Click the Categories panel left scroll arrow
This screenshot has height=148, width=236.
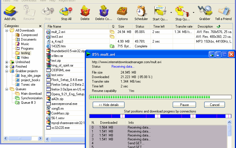click(x=6, y=138)
